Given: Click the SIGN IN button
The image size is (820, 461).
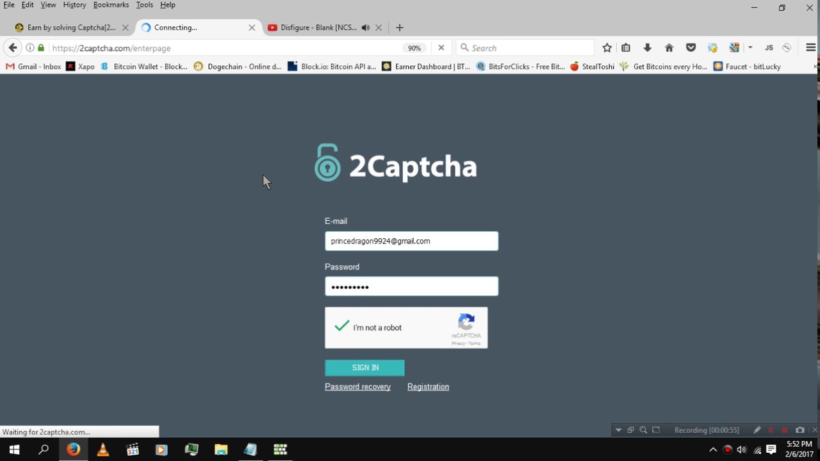Looking at the screenshot, I should [365, 368].
